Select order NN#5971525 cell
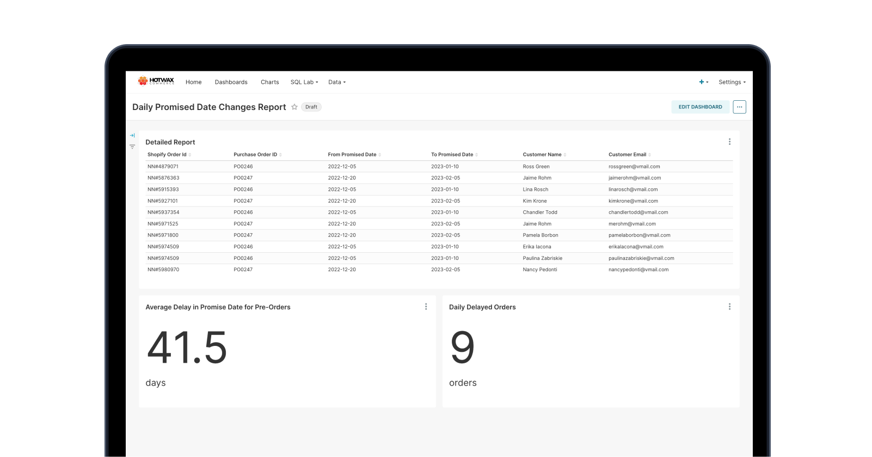Image resolution: width=872 pixels, height=457 pixels. [163, 224]
